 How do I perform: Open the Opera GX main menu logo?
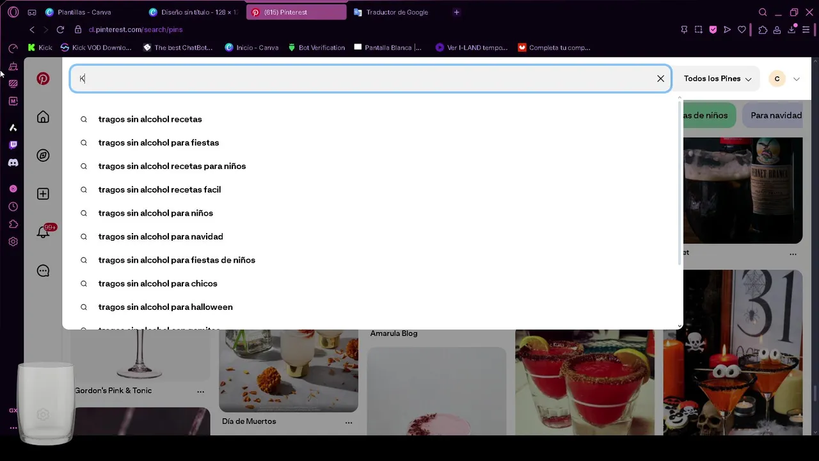pos(13,12)
